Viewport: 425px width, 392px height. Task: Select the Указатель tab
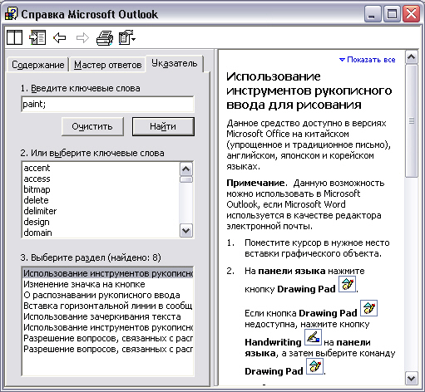pos(175,63)
